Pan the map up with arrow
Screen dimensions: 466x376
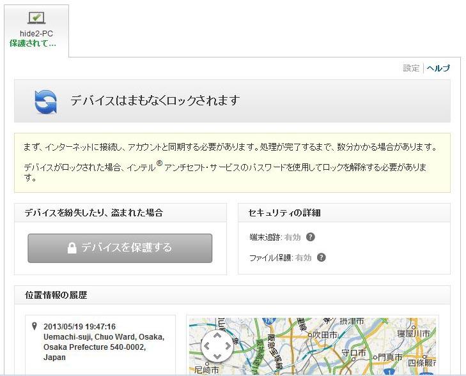pos(217,336)
